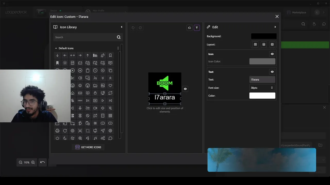The width and height of the screenshot is (330, 185).
Task: Choose the calculator icon
Action: point(72,63)
